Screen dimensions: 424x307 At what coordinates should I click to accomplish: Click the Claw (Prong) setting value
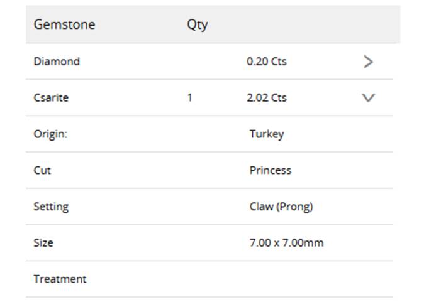pyautogui.click(x=281, y=207)
